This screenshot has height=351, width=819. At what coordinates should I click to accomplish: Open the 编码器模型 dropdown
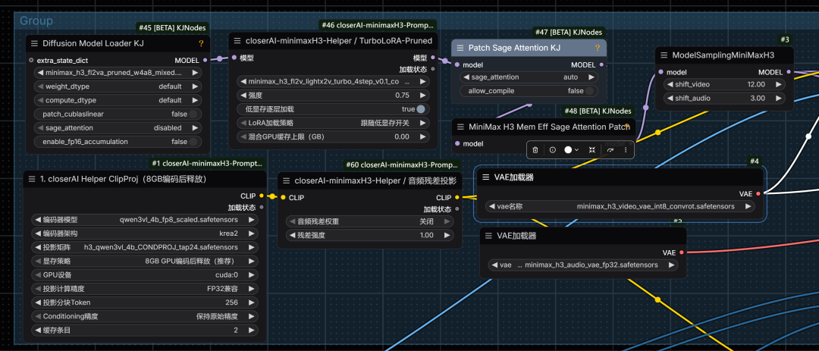click(x=144, y=219)
